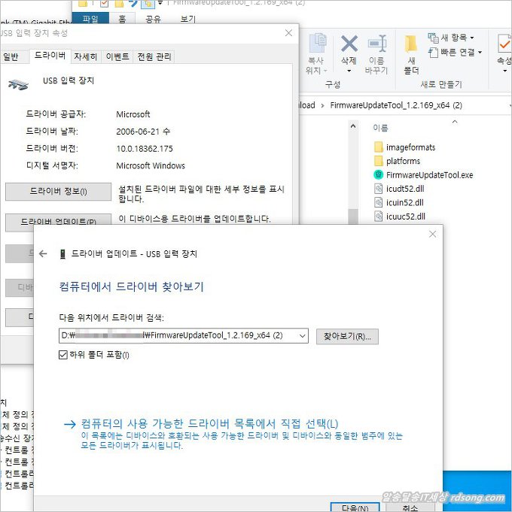
Task: Click the Browse (찾아보기) button
Action: click(x=346, y=336)
